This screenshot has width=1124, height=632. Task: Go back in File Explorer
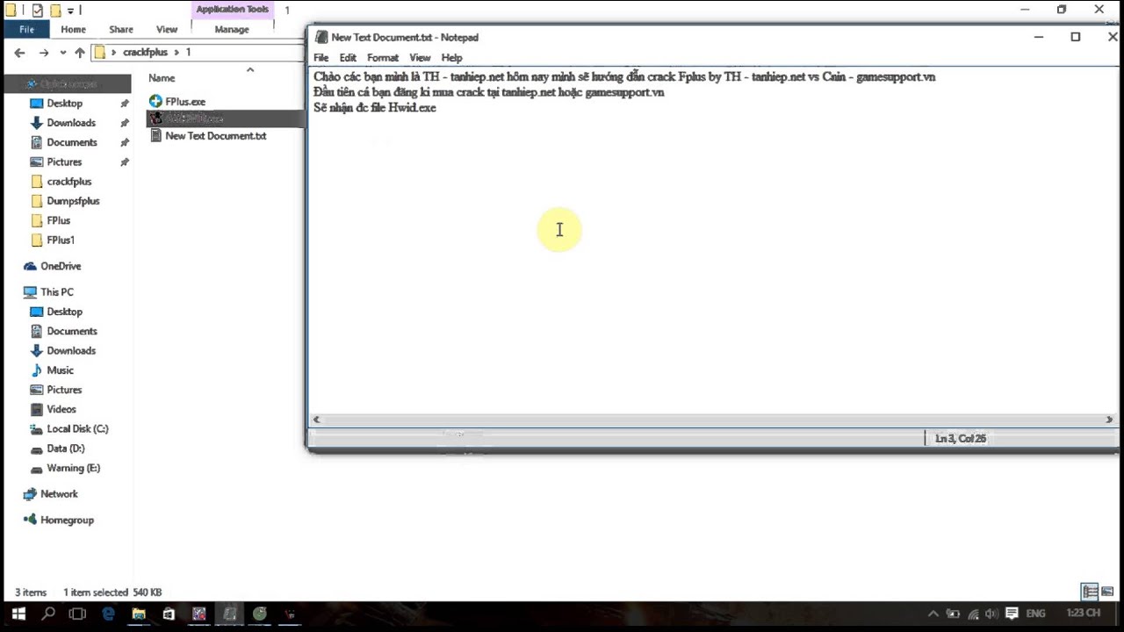[19, 53]
